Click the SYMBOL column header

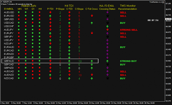click(x=9, y=9)
